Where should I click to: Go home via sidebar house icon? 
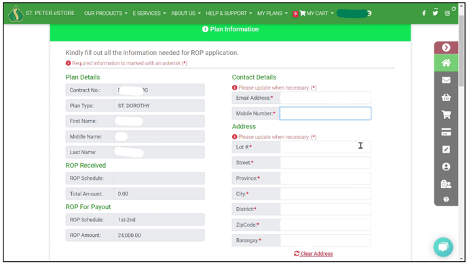click(446, 63)
